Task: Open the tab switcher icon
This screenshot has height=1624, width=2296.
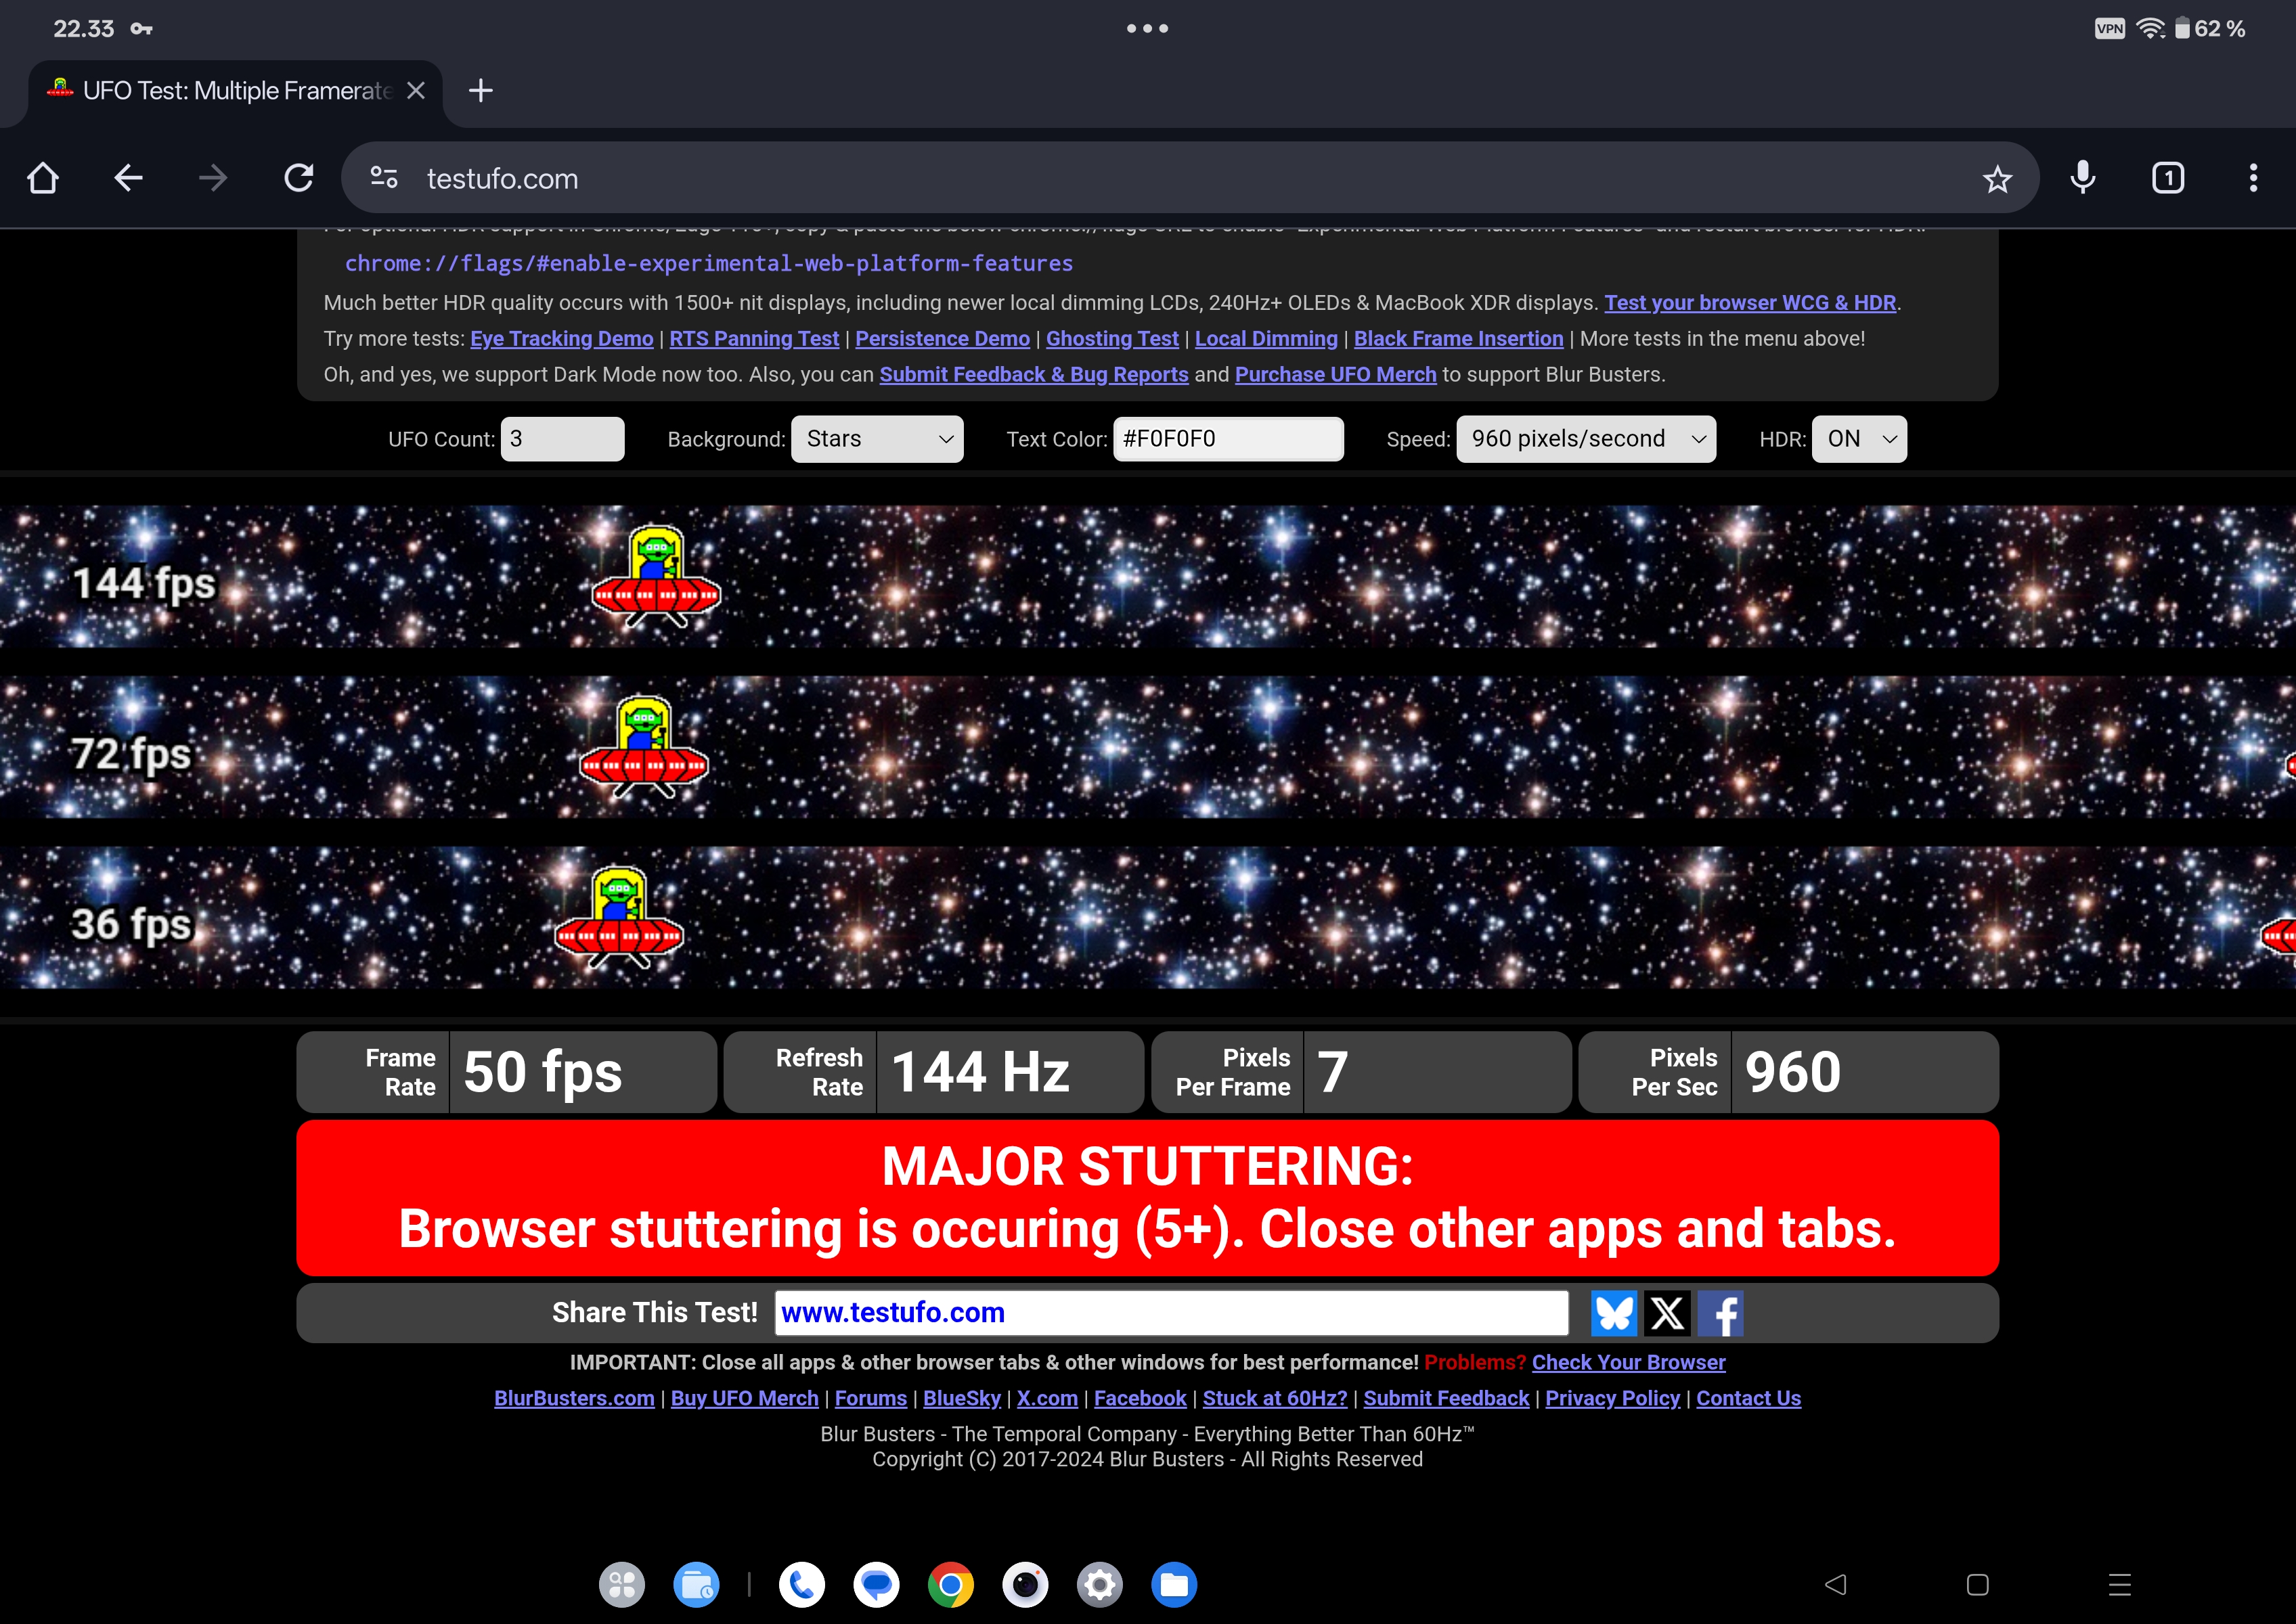Action: 2168,178
